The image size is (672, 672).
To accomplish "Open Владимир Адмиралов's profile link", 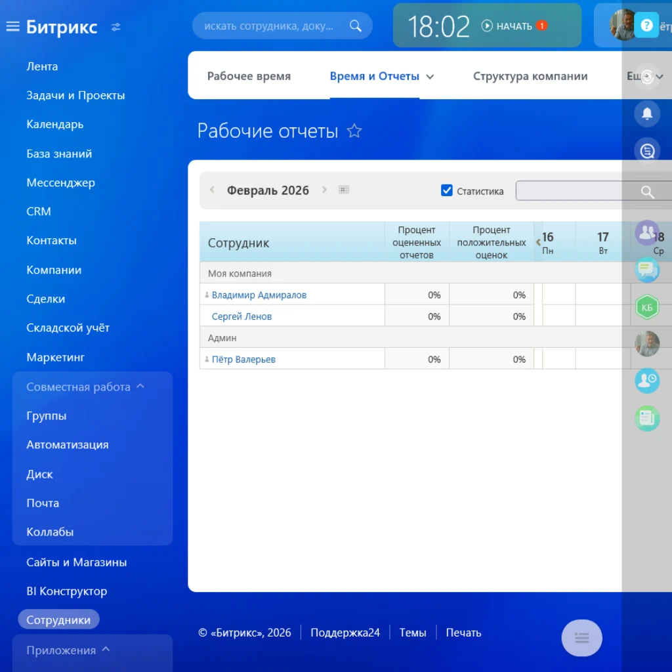I will (x=259, y=295).
